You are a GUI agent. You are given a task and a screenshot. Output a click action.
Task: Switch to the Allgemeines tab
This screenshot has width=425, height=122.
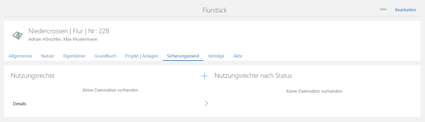click(x=20, y=56)
